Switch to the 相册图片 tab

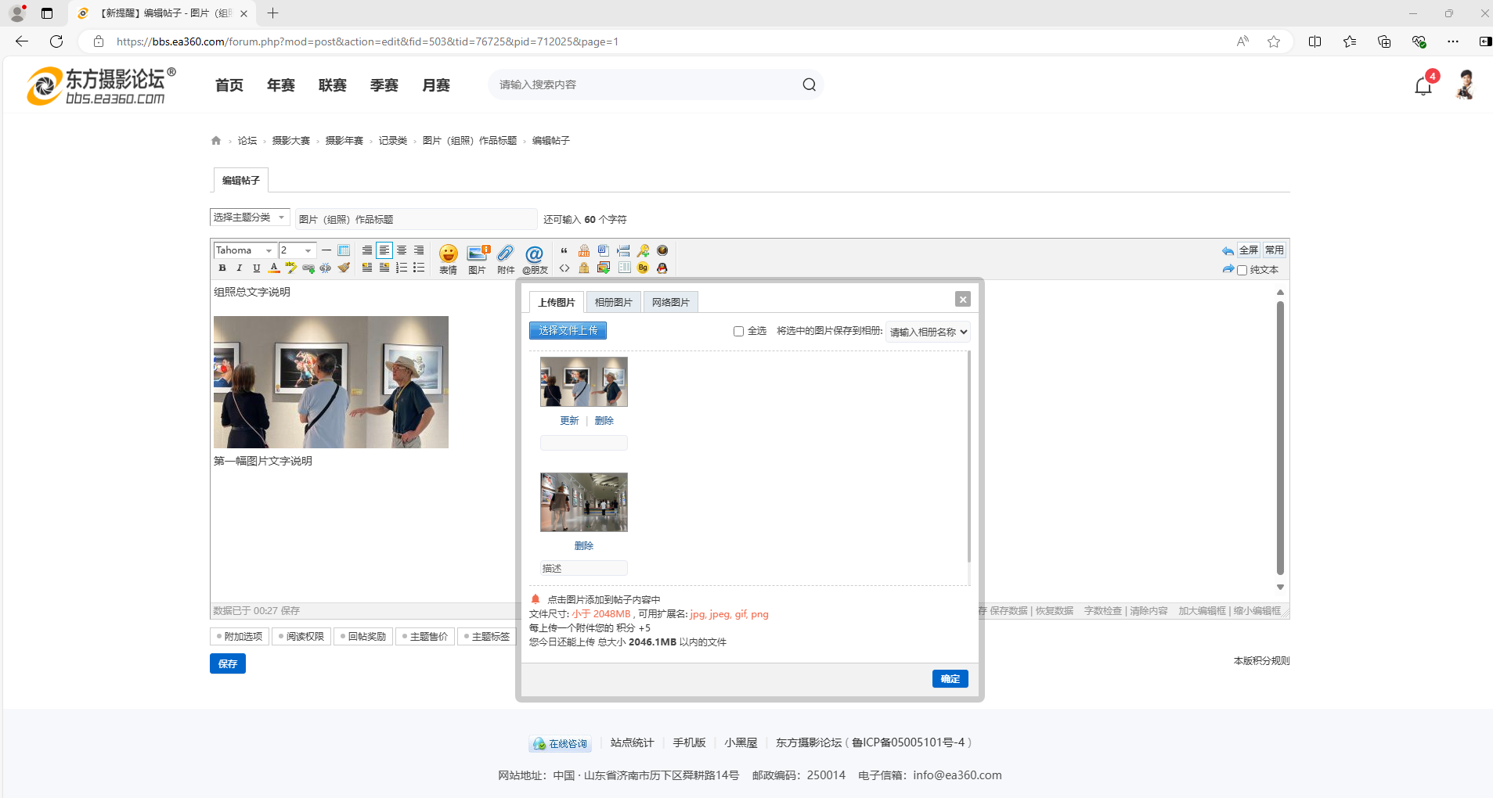[613, 302]
